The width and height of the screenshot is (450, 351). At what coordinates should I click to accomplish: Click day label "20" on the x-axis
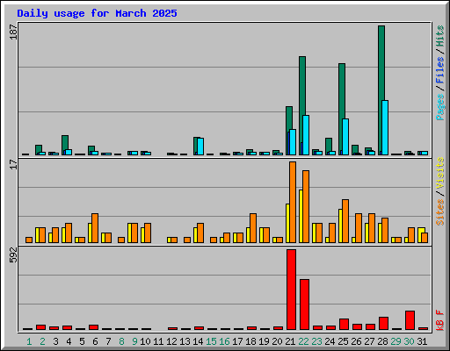pos(277,341)
